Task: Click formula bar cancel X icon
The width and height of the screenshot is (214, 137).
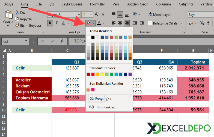Action: (43, 41)
